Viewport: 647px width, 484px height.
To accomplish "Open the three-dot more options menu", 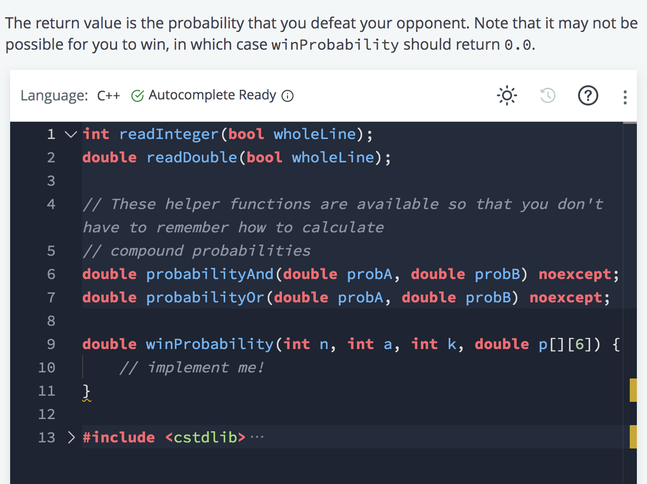I will pos(625,97).
